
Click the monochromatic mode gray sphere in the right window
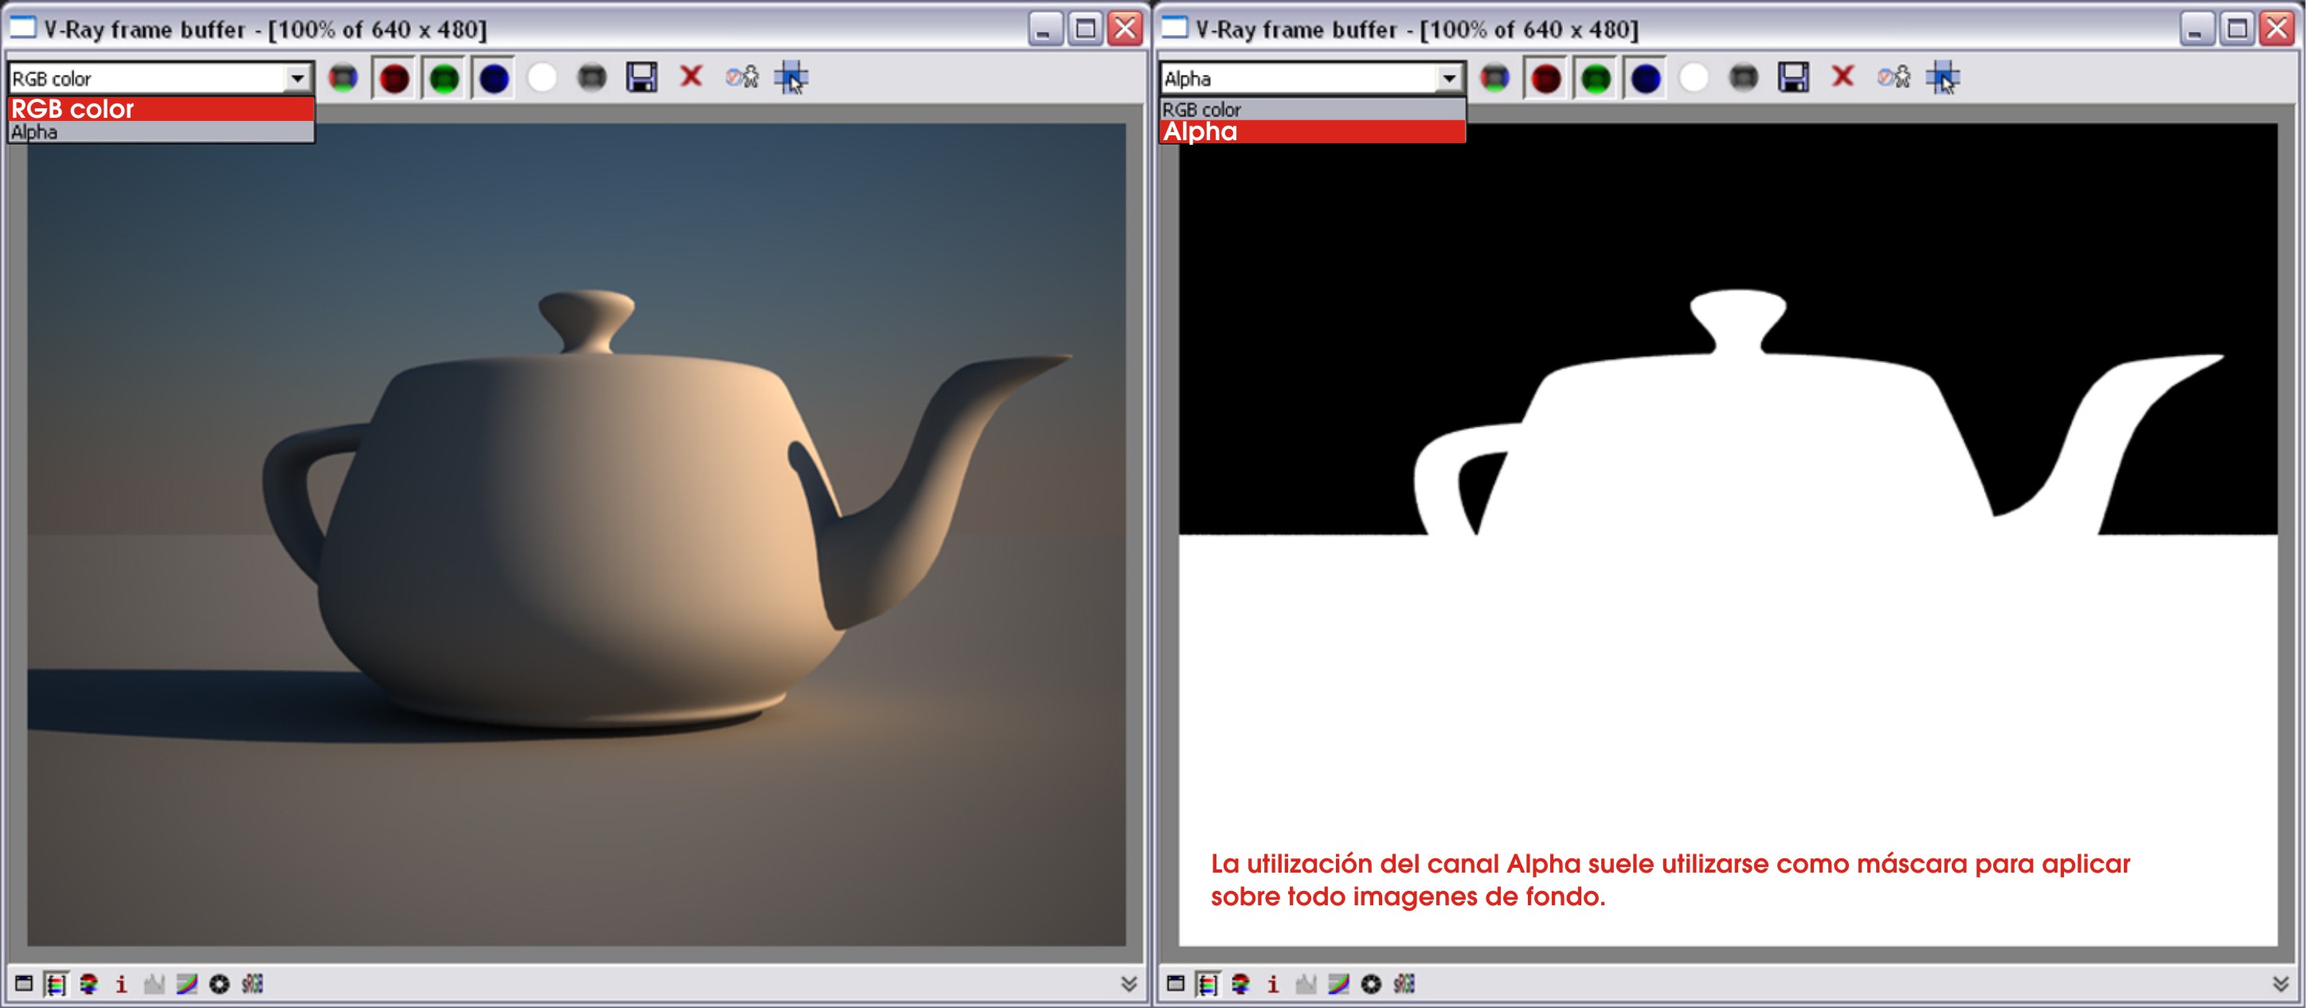[x=1743, y=78]
